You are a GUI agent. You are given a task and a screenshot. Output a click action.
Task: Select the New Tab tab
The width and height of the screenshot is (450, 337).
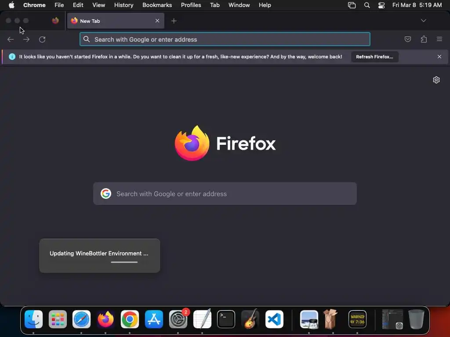[x=116, y=21]
